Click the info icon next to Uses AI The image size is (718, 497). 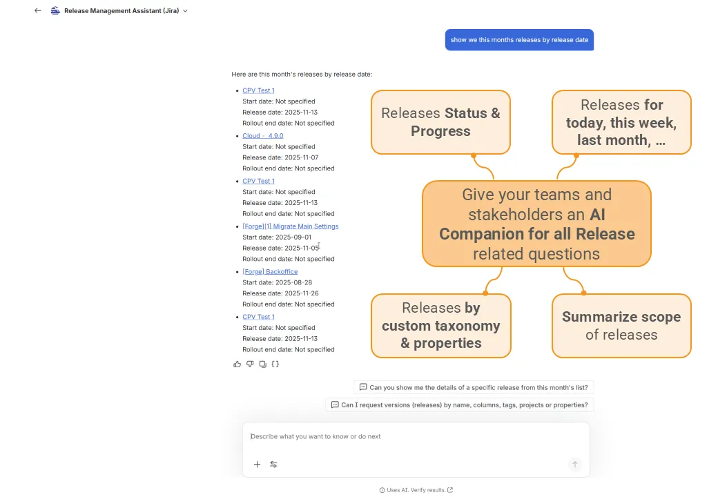point(381,489)
